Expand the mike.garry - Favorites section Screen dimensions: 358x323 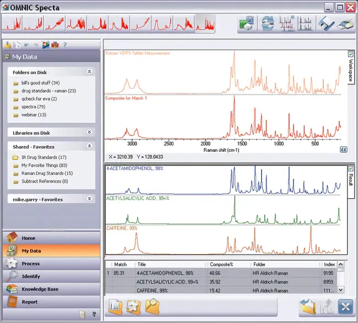(89, 199)
